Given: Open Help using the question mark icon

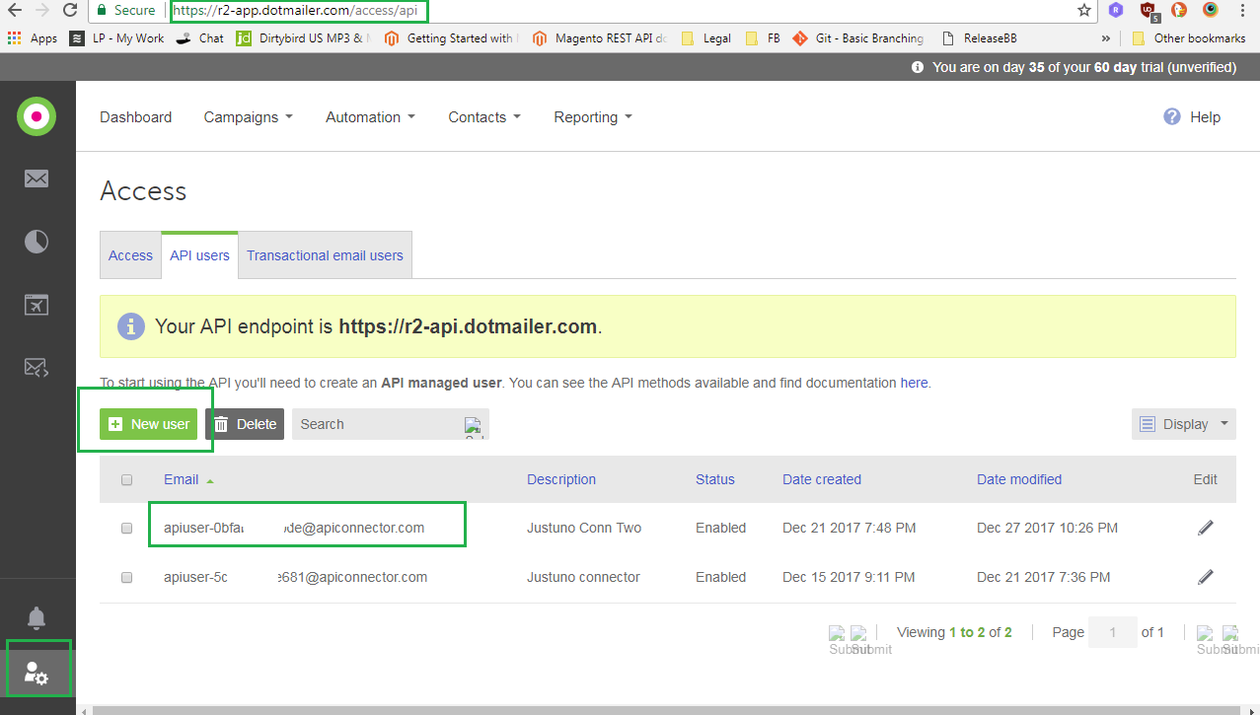Looking at the screenshot, I should click(1171, 116).
